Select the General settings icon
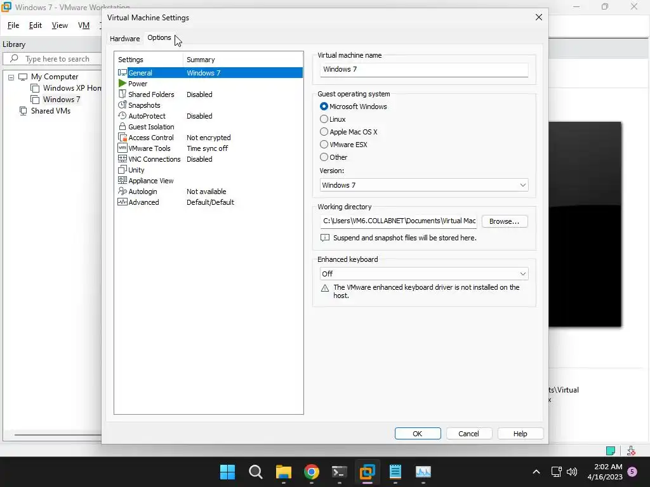This screenshot has width=650, height=487. coord(123,72)
